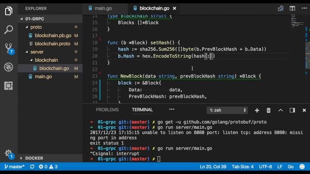The width and height of the screenshot is (310, 174).
Task: Click the EXPLORER panel heading
Action: click(x=36, y=9)
